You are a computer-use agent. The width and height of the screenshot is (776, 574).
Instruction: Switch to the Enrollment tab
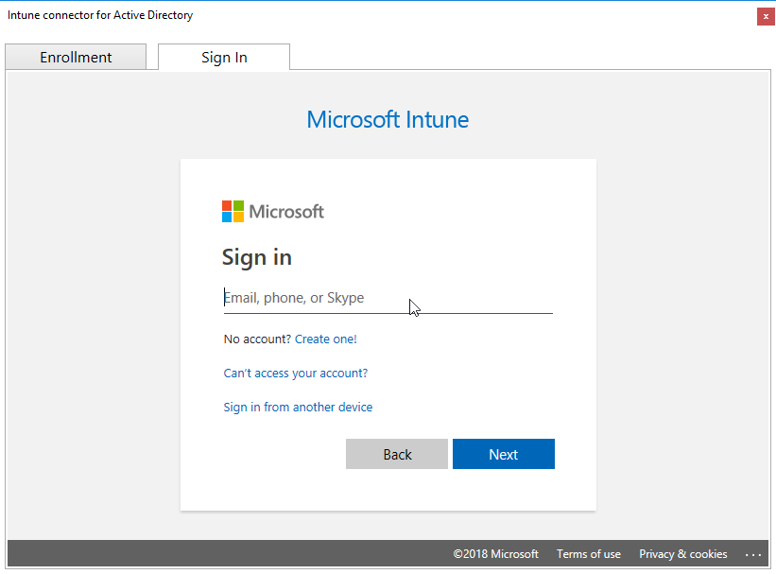coord(76,57)
